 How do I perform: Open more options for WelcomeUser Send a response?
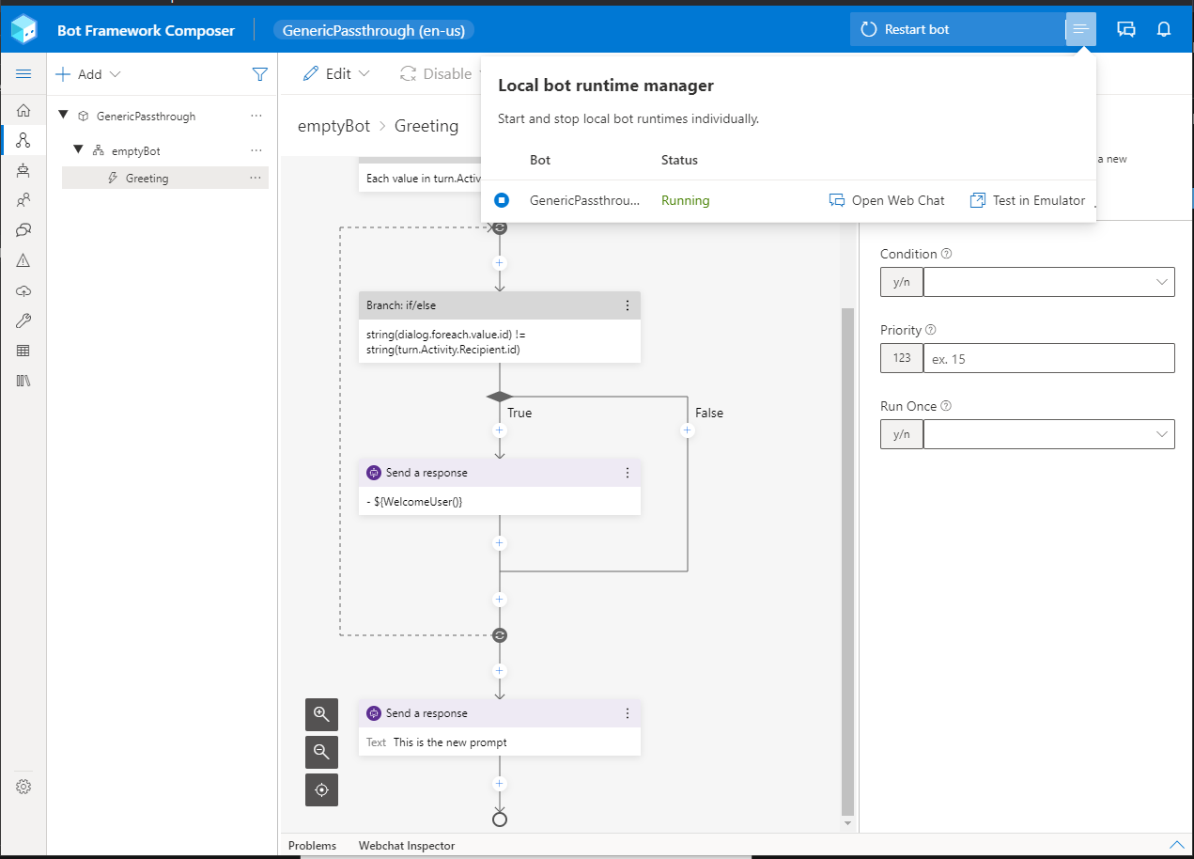(x=628, y=473)
